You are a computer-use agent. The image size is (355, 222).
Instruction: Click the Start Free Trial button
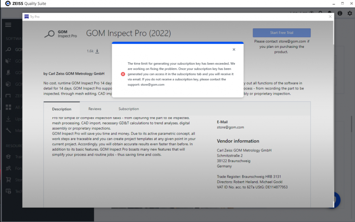[x=282, y=33]
